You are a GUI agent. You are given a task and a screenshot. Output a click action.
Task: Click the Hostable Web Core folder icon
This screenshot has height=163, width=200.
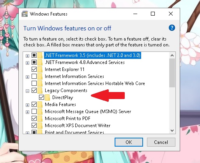pos(40,83)
